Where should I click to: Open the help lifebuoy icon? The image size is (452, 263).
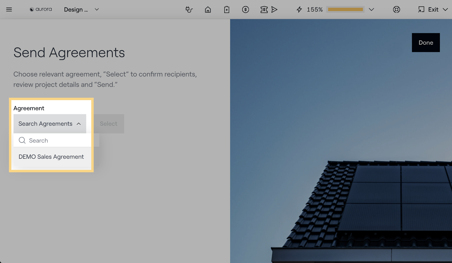(x=396, y=10)
